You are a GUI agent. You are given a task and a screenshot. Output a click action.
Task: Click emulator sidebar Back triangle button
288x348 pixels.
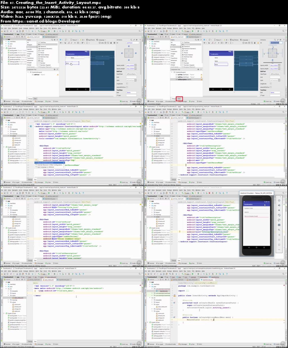pyautogui.click(x=279, y=235)
